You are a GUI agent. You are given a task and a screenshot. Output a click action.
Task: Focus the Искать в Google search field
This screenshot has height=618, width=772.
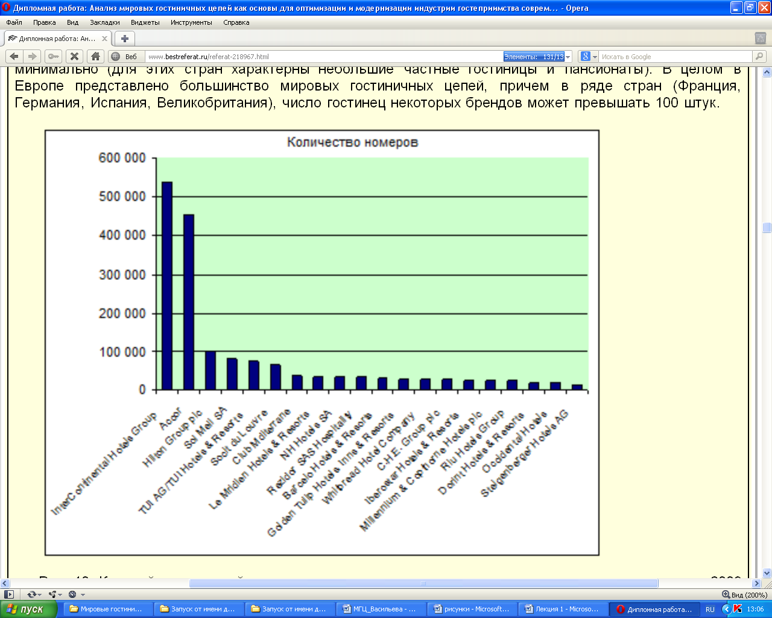pyautogui.click(x=675, y=56)
